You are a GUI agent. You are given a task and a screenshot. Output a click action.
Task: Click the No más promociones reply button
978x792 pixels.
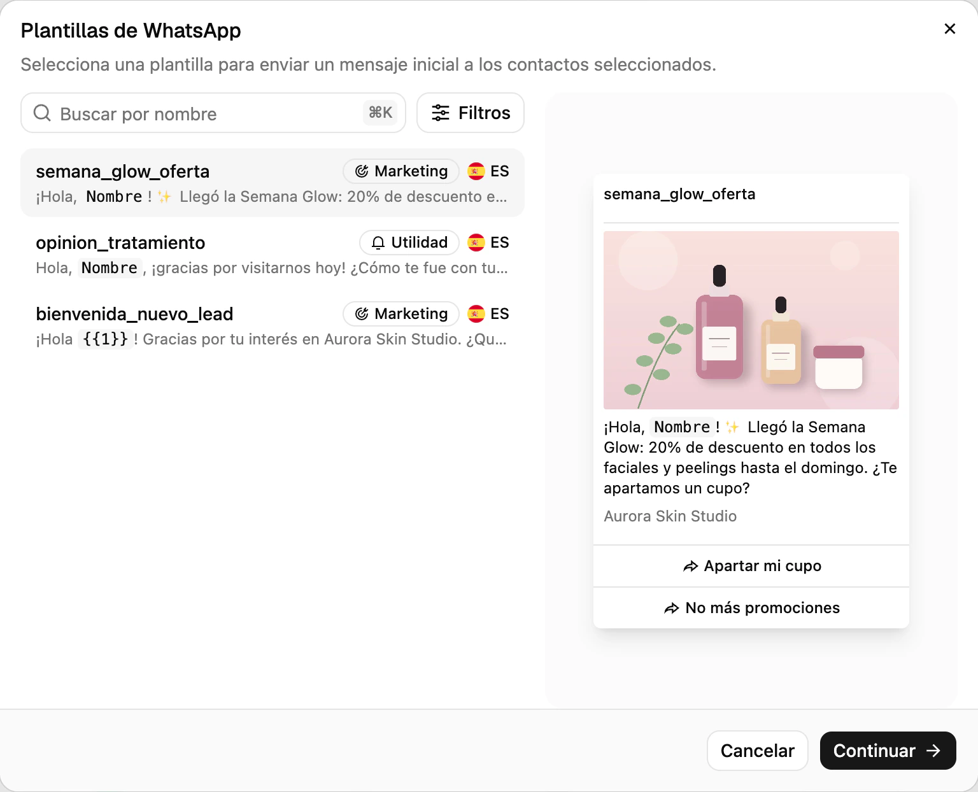tap(751, 608)
